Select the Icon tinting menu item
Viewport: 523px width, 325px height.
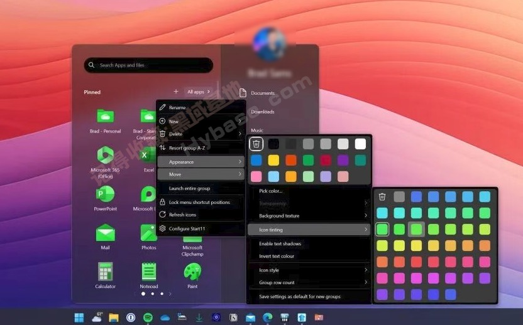coord(309,230)
